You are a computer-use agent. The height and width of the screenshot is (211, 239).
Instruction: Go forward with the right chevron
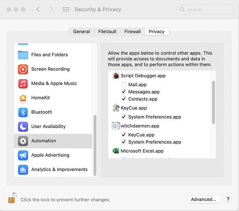[x=51, y=9]
